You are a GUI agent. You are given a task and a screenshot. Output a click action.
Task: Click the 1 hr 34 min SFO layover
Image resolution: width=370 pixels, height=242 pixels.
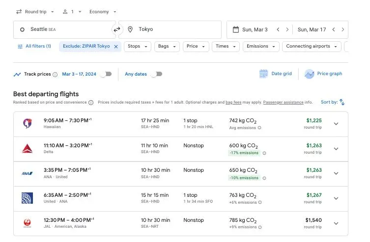[x=198, y=201]
